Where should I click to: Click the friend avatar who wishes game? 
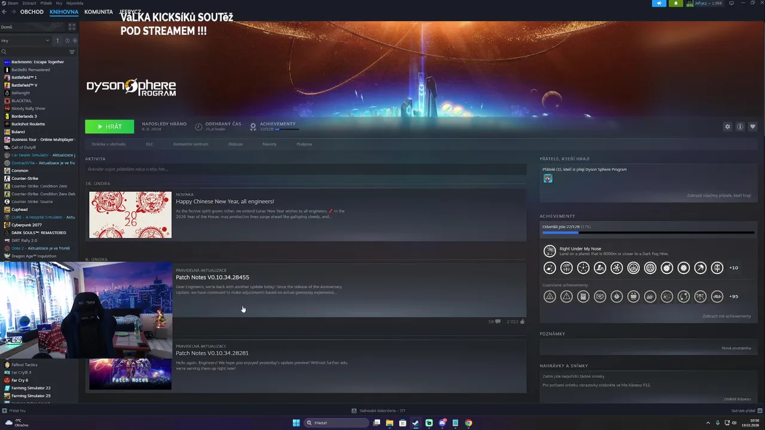(548, 179)
